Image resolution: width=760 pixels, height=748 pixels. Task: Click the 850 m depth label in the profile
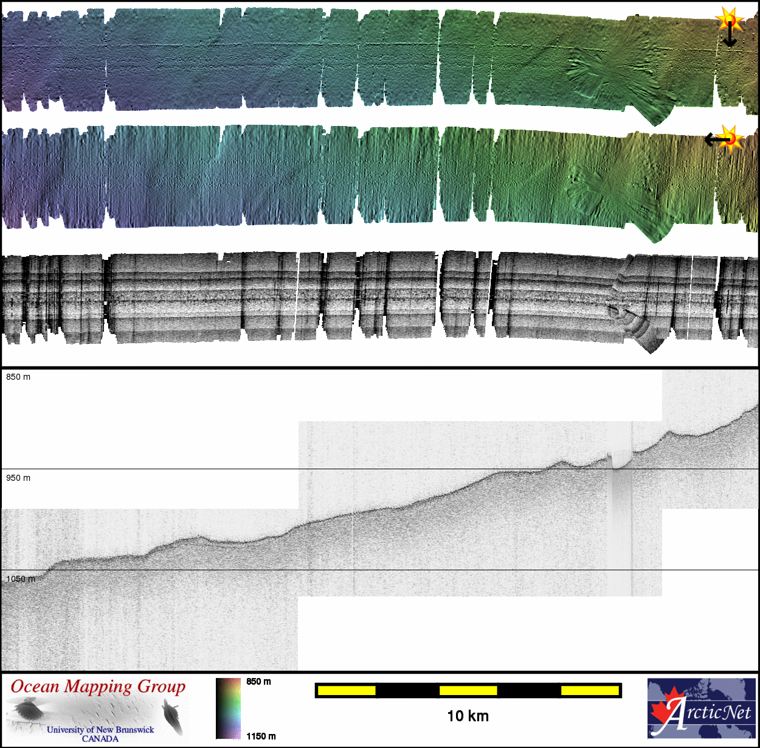pos(18,377)
